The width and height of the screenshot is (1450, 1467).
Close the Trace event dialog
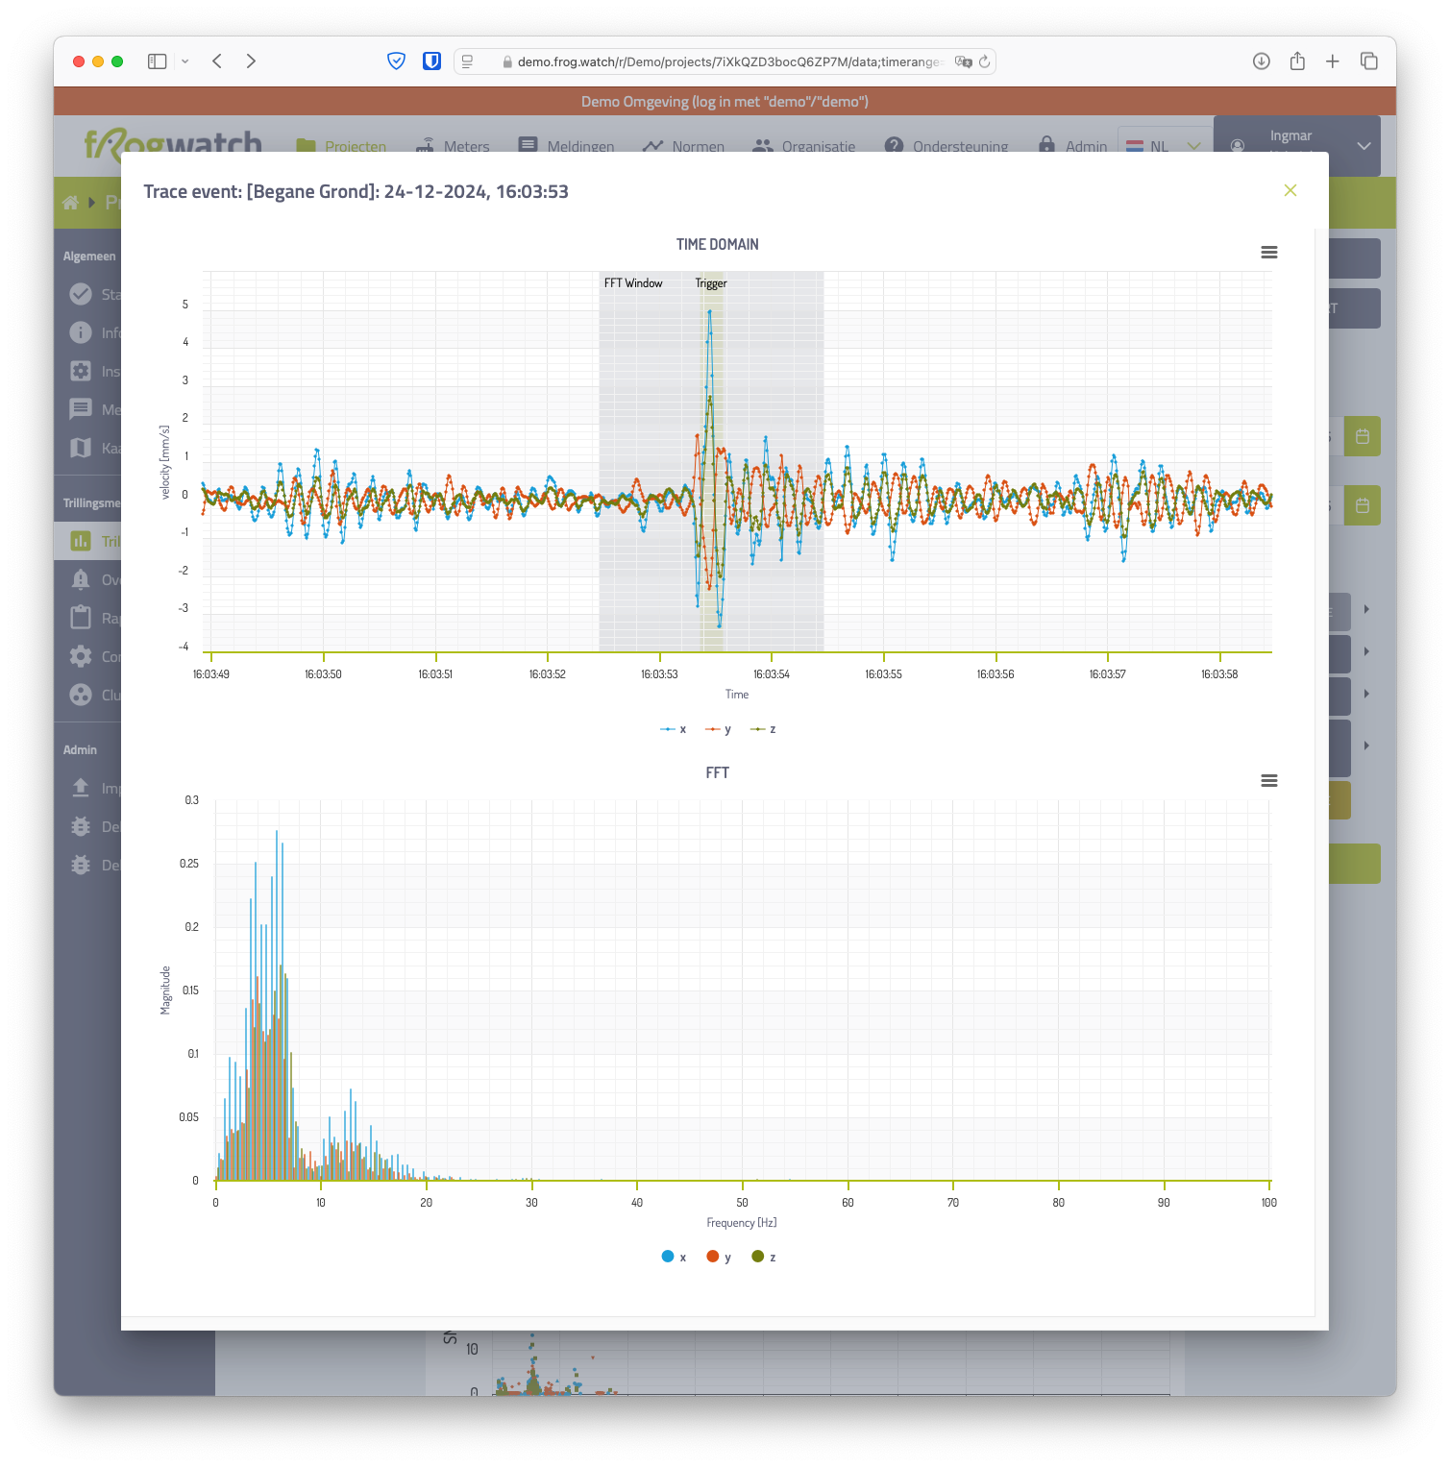[x=1290, y=190]
